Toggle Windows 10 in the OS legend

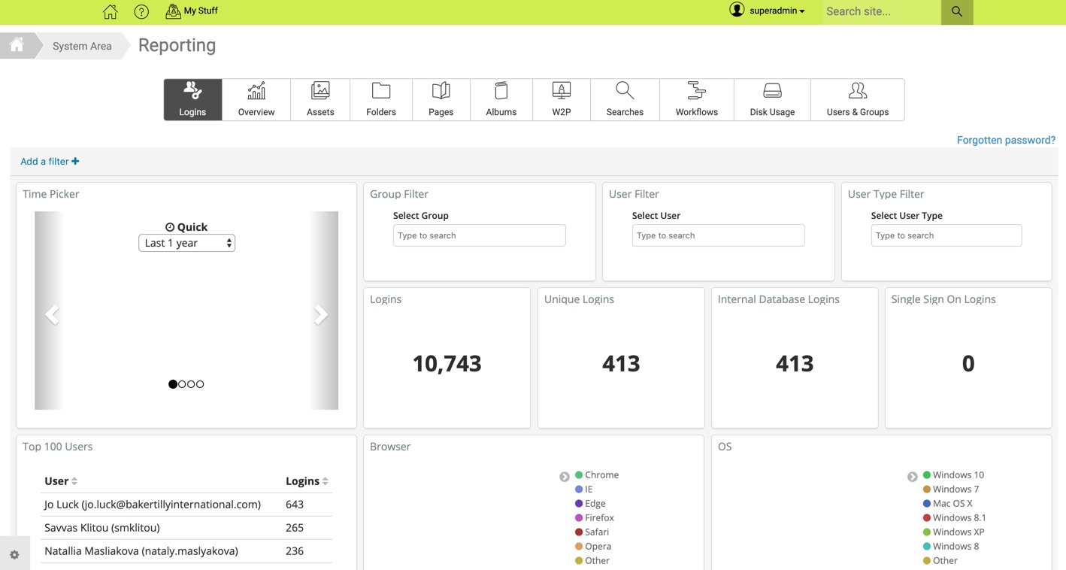(954, 475)
